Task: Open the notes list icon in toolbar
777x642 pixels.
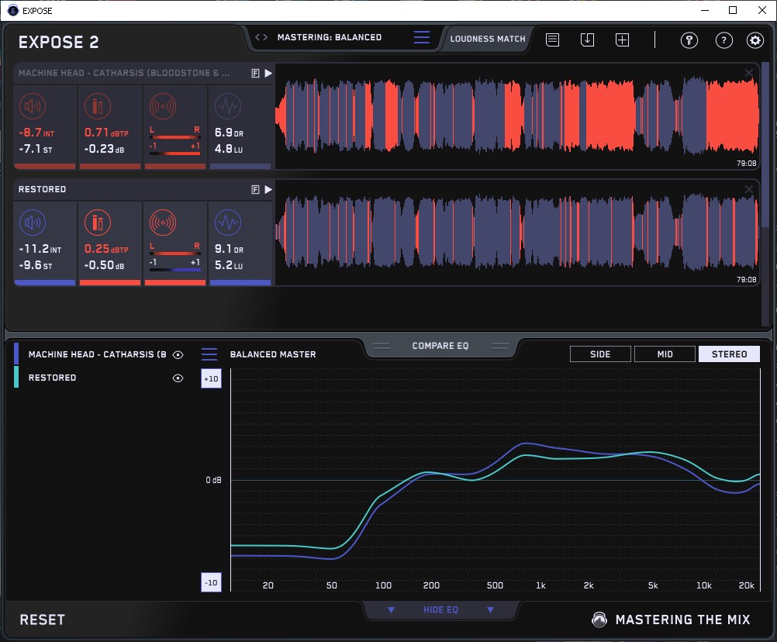Action: 552,40
